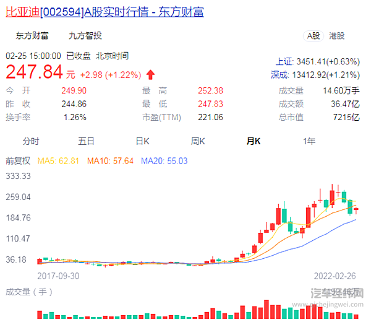Image resolution: width=371 pixels, height=322 pixels.
Task: Click the 2022-02-26 end date label
Action: pos(335,276)
